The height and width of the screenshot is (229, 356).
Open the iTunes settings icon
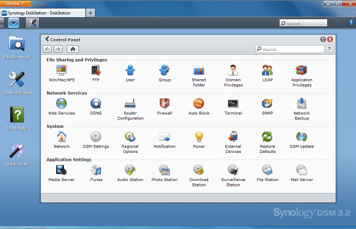(x=96, y=170)
